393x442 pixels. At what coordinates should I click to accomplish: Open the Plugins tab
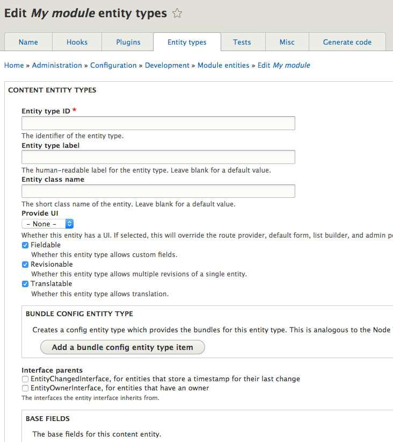point(128,42)
